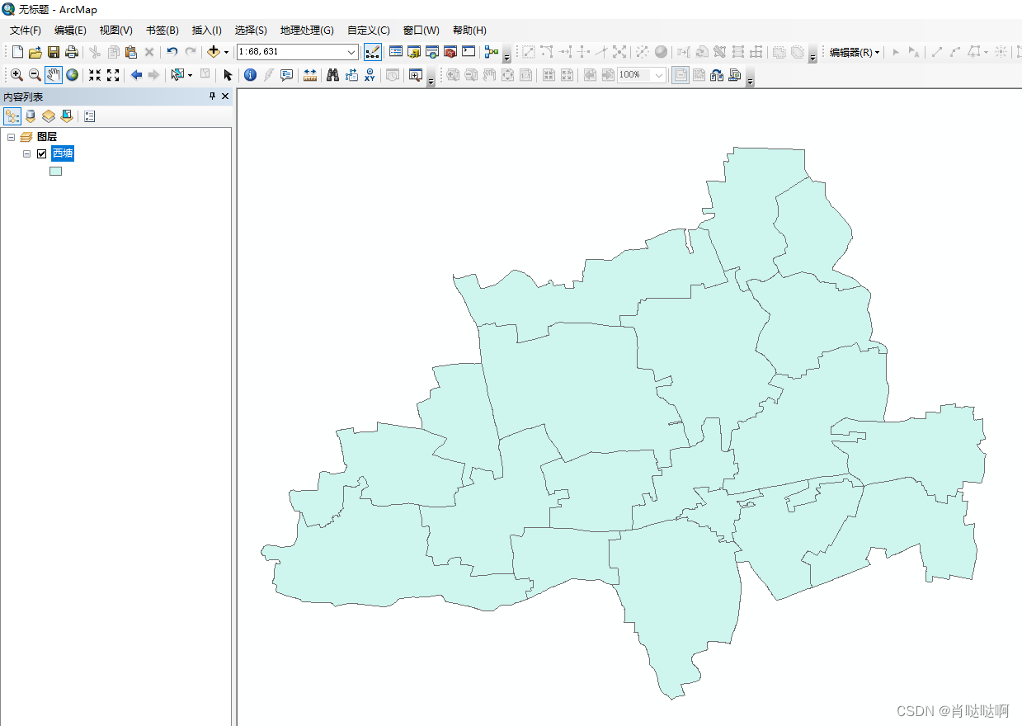Switch to List By Visibility
Screen dimensions: 1022x726
click(x=49, y=116)
